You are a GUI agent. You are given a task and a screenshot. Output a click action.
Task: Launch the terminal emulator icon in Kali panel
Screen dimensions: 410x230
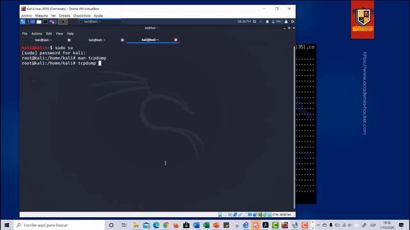pos(45,22)
